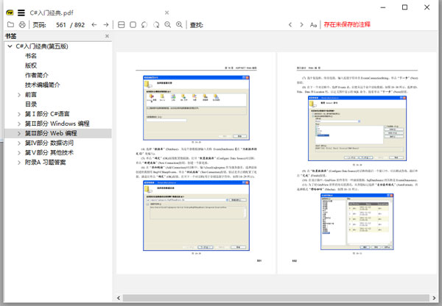Open 第Ⅲ部分 Web 编程 bookmark

[x=51, y=133]
